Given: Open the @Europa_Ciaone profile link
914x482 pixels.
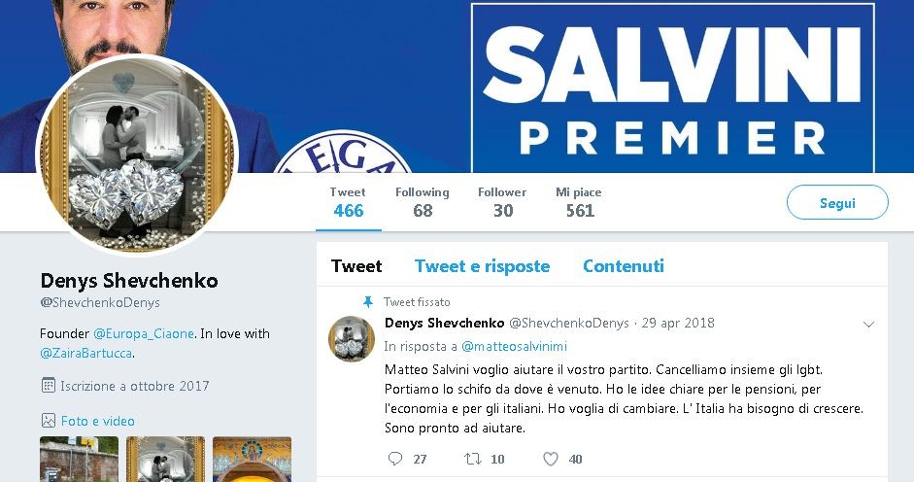Looking at the screenshot, I should pyautogui.click(x=144, y=333).
